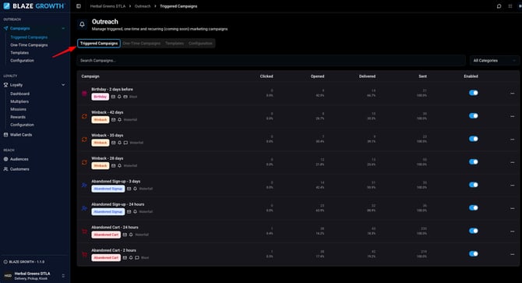The height and width of the screenshot is (283, 522).
Task: Open more options for Abandoned Cart - 2 hours
Action: pyautogui.click(x=513, y=254)
